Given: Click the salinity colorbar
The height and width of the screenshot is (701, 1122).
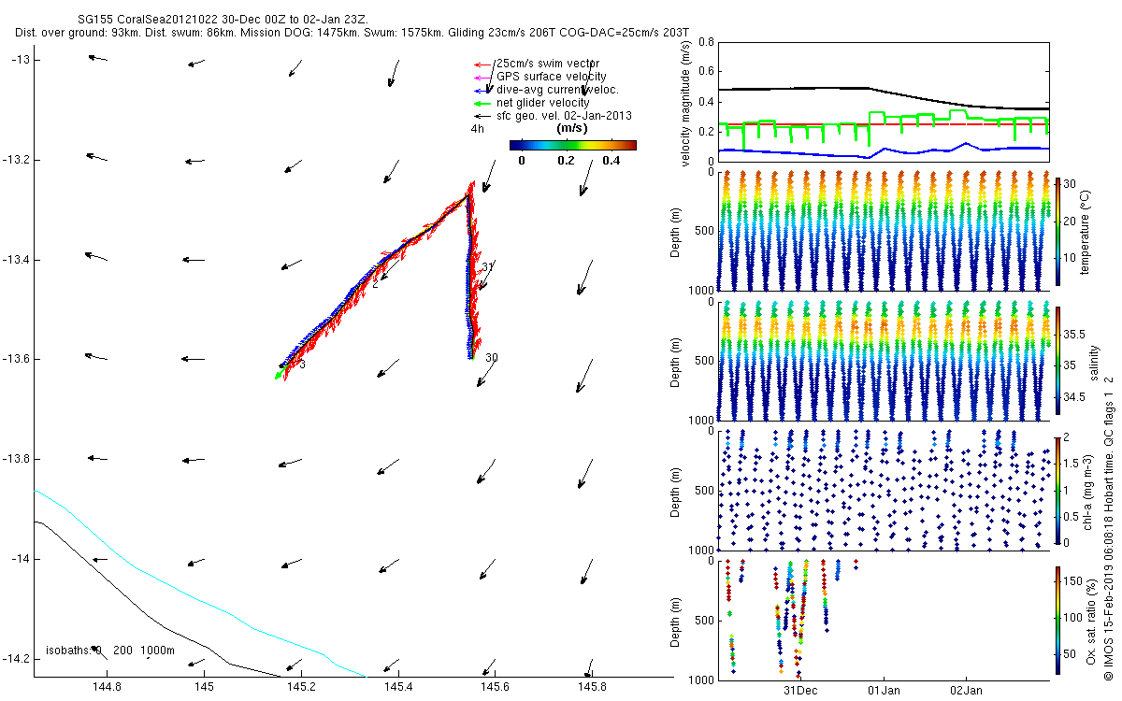Looking at the screenshot, I should 1057,360.
